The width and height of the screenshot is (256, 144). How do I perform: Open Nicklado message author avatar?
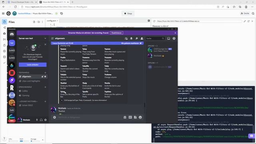(54, 110)
